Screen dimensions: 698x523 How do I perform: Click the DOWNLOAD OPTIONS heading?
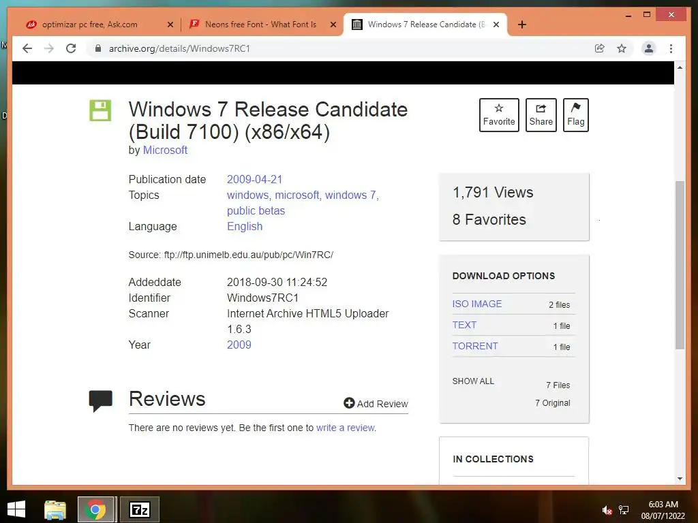click(504, 276)
